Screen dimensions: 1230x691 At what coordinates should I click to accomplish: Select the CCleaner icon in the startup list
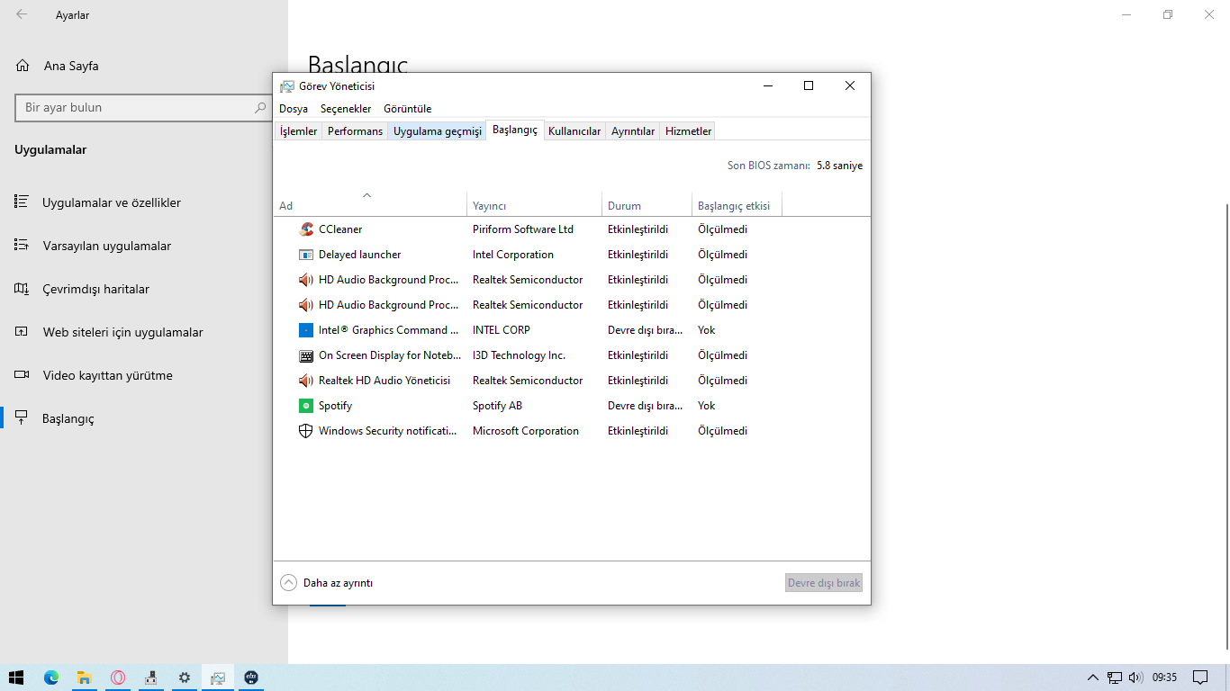point(306,229)
